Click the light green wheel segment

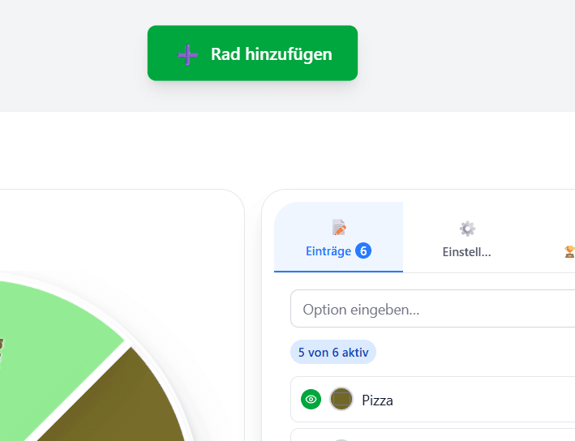(x=57, y=324)
